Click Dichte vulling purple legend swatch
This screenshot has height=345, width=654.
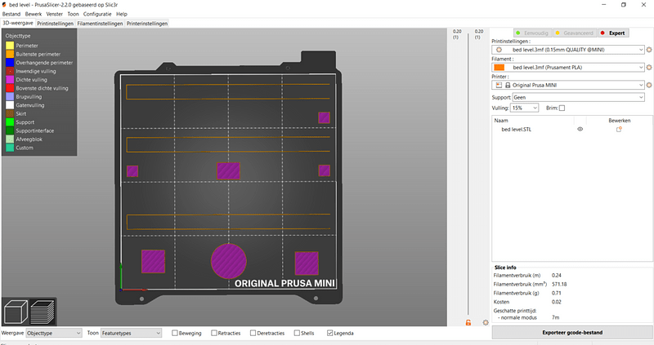tap(10, 80)
